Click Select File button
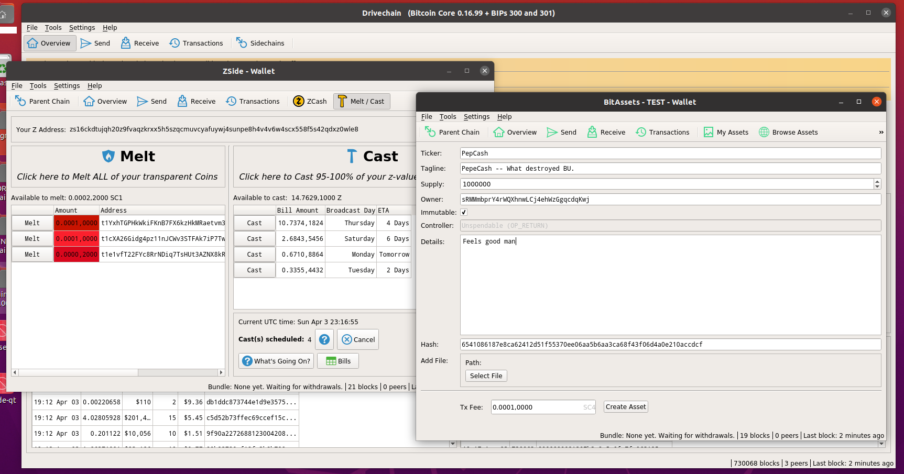904x474 pixels. [x=486, y=376]
